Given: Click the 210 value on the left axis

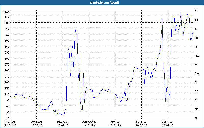Looking at the screenshot, I should coord(7,77).
